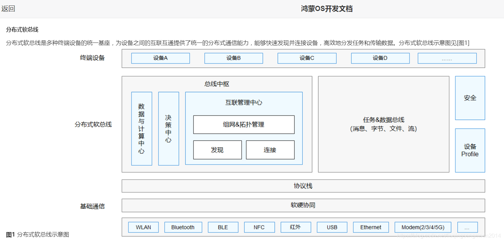This screenshot has width=504, height=242.
Task: Click the 设备D box
Action: pyautogui.click(x=380, y=58)
